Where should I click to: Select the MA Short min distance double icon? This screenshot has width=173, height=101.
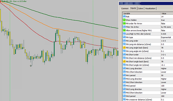pos(124,58)
